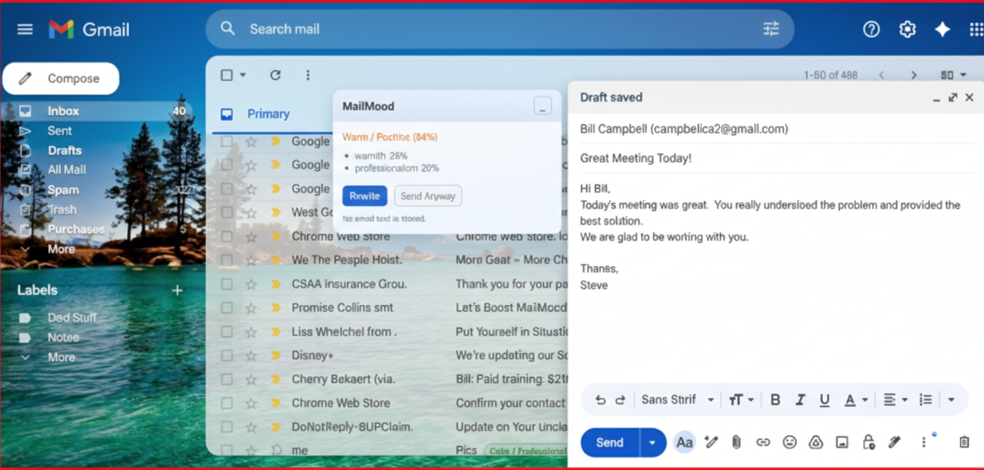This screenshot has width=984, height=470.
Task: Insert a photo into the draft
Action: pos(842,442)
